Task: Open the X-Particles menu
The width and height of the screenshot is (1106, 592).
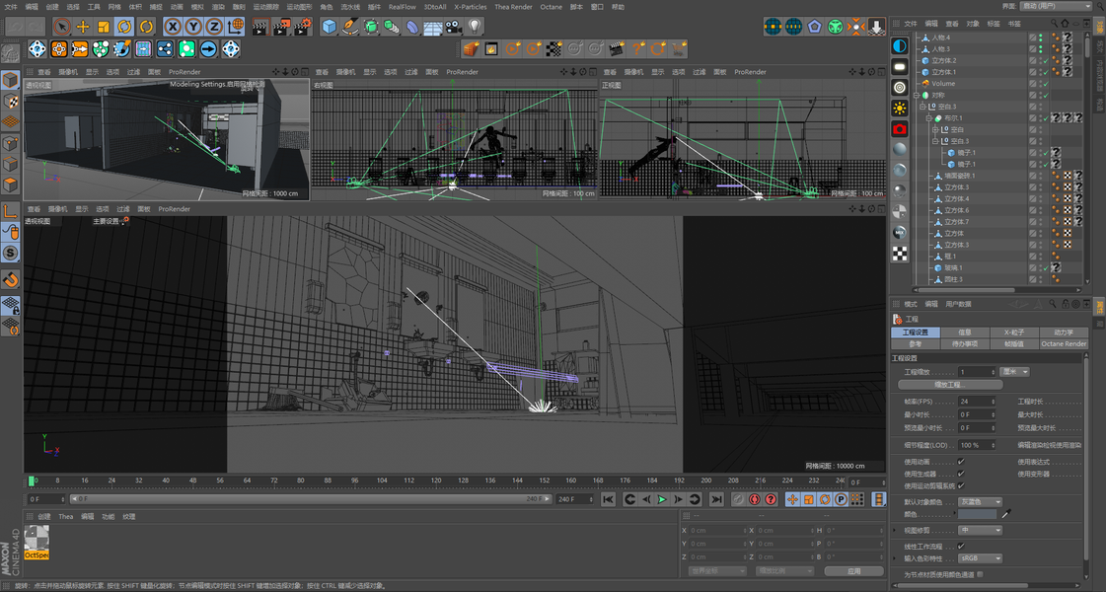Action: point(471,6)
